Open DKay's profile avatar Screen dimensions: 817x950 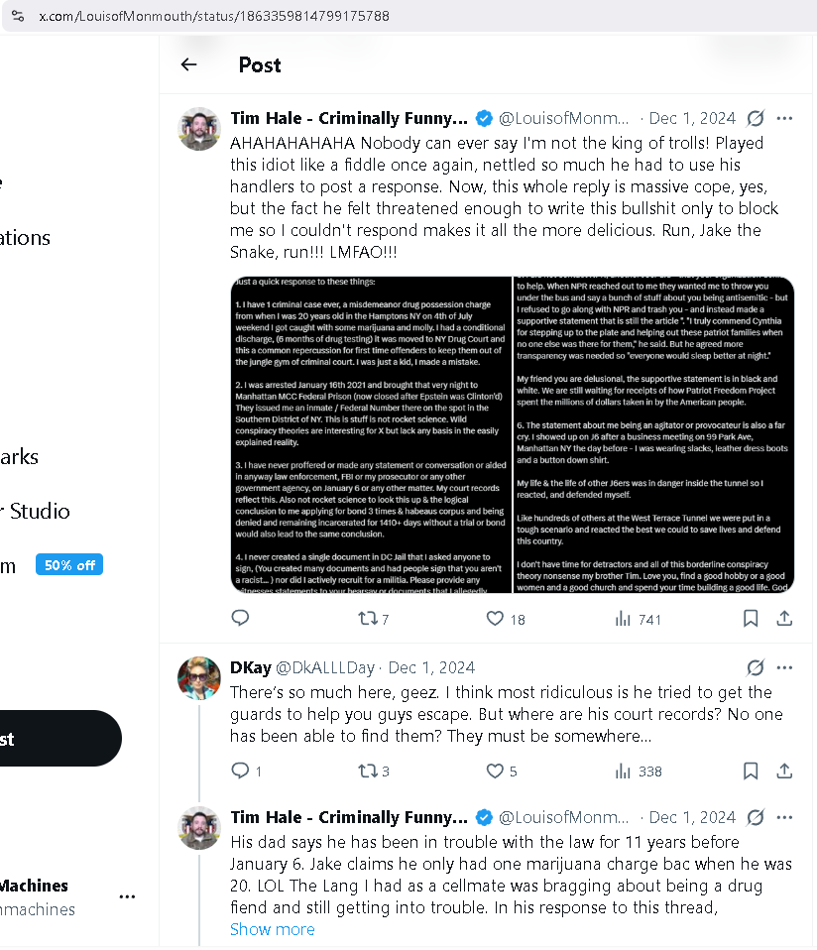tap(198, 678)
